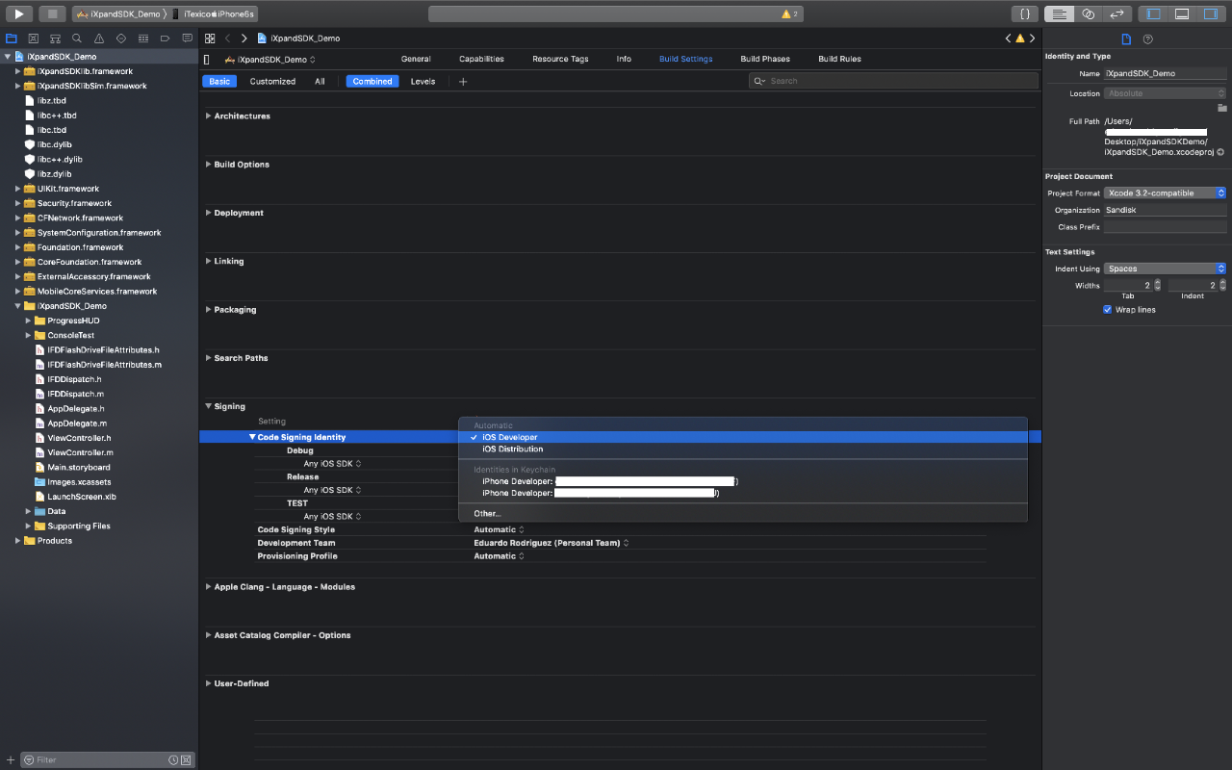Toggle the Navigator panel visibility

1153,14
